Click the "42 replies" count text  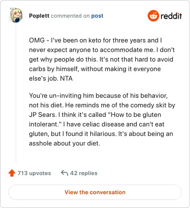(x=84, y=173)
